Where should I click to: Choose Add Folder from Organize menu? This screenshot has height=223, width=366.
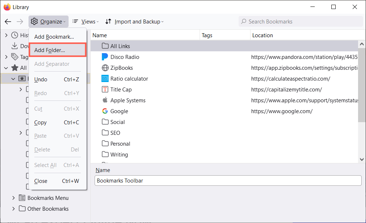tap(50, 50)
